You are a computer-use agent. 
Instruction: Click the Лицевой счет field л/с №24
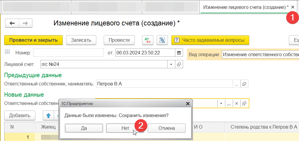point(104,64)
